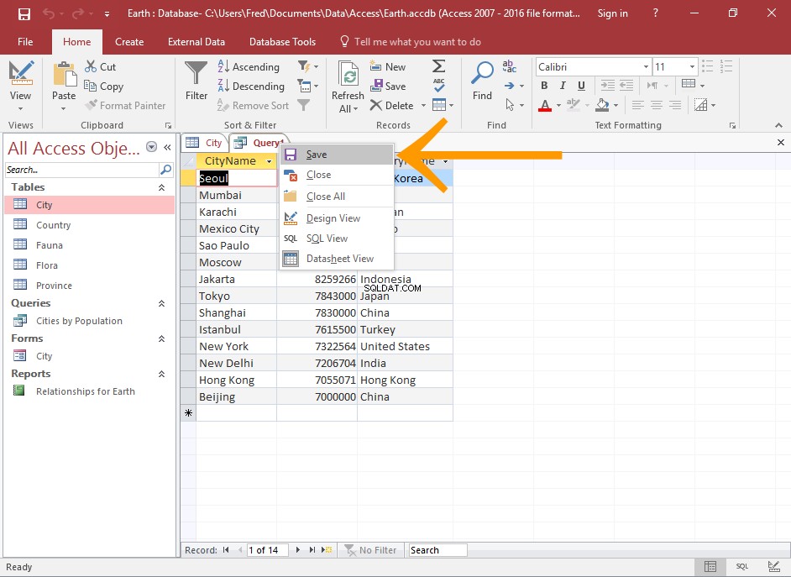This screenshot has height=577, width=791.
Task: Switch to the City document tab
Action: click(x=204, y=143)
